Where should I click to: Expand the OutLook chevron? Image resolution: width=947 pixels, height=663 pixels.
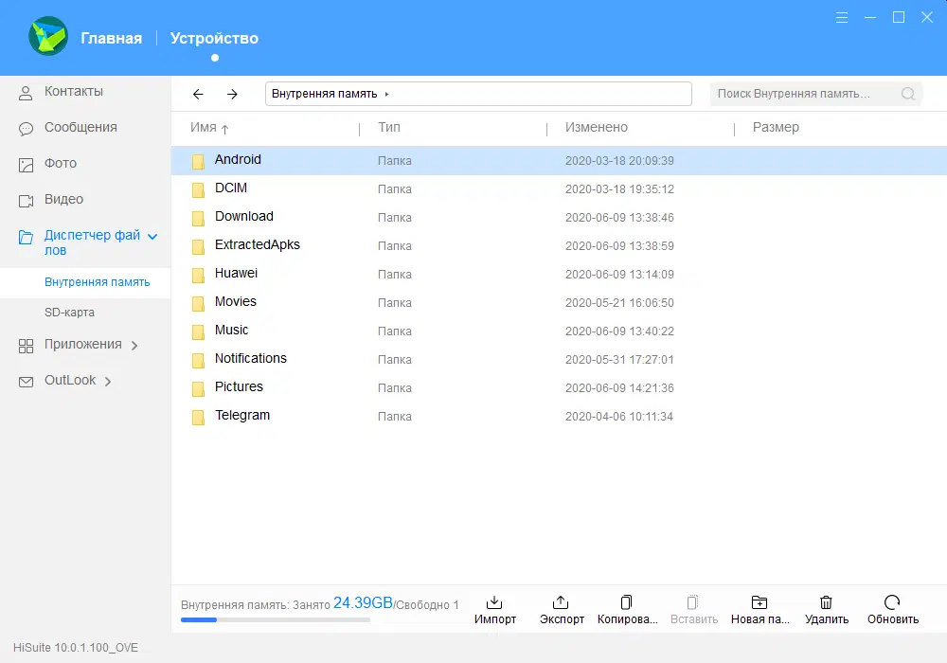(x=108, y=381)
